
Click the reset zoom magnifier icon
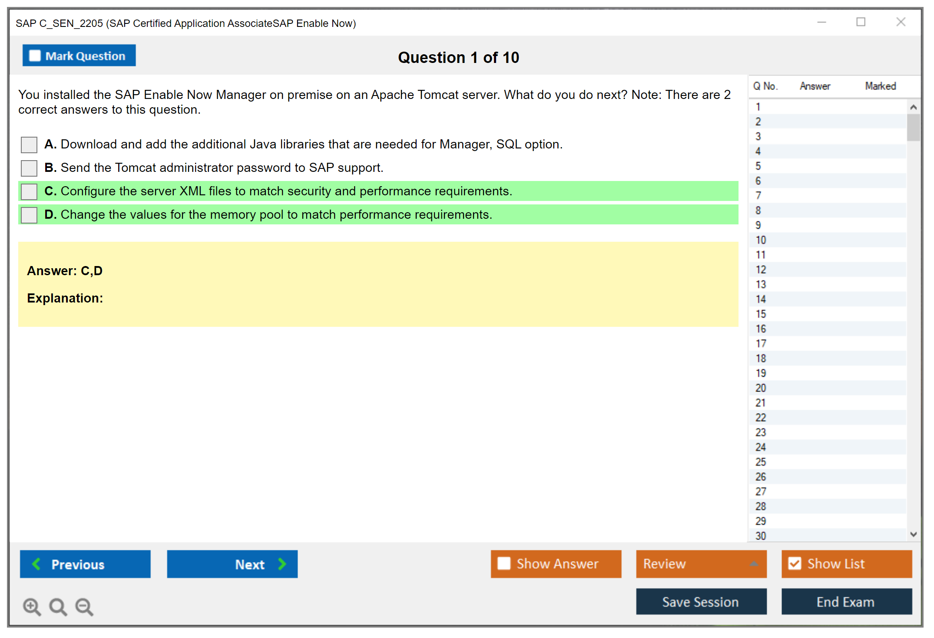pos(57,606)
